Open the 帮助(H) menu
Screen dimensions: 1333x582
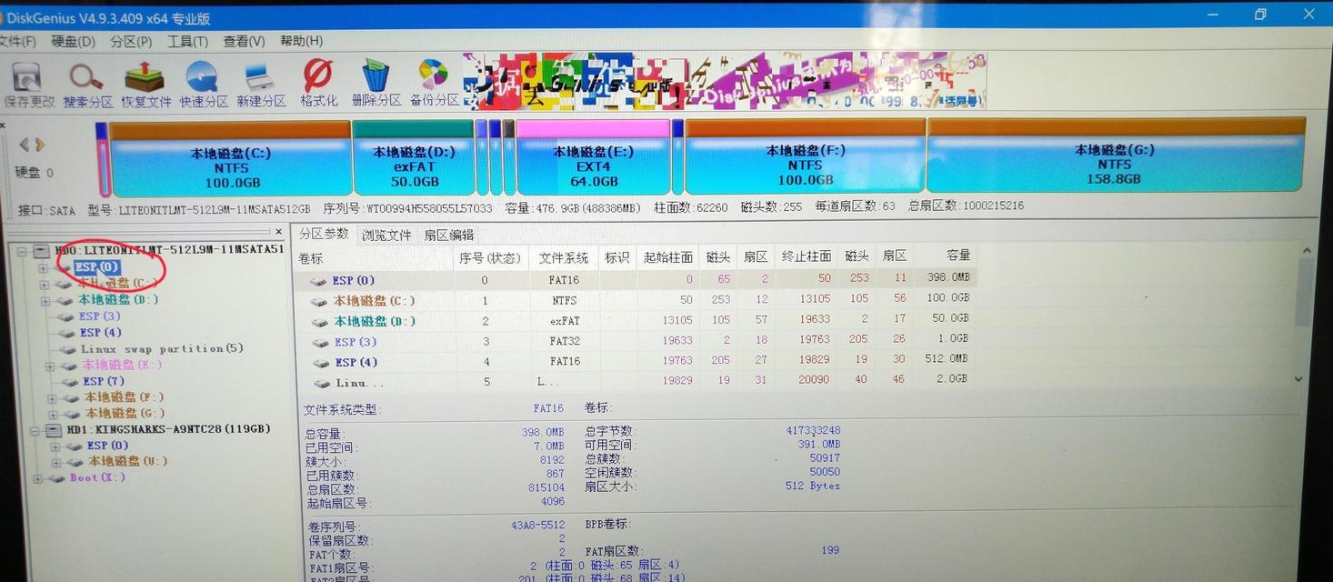coord(301,41)
